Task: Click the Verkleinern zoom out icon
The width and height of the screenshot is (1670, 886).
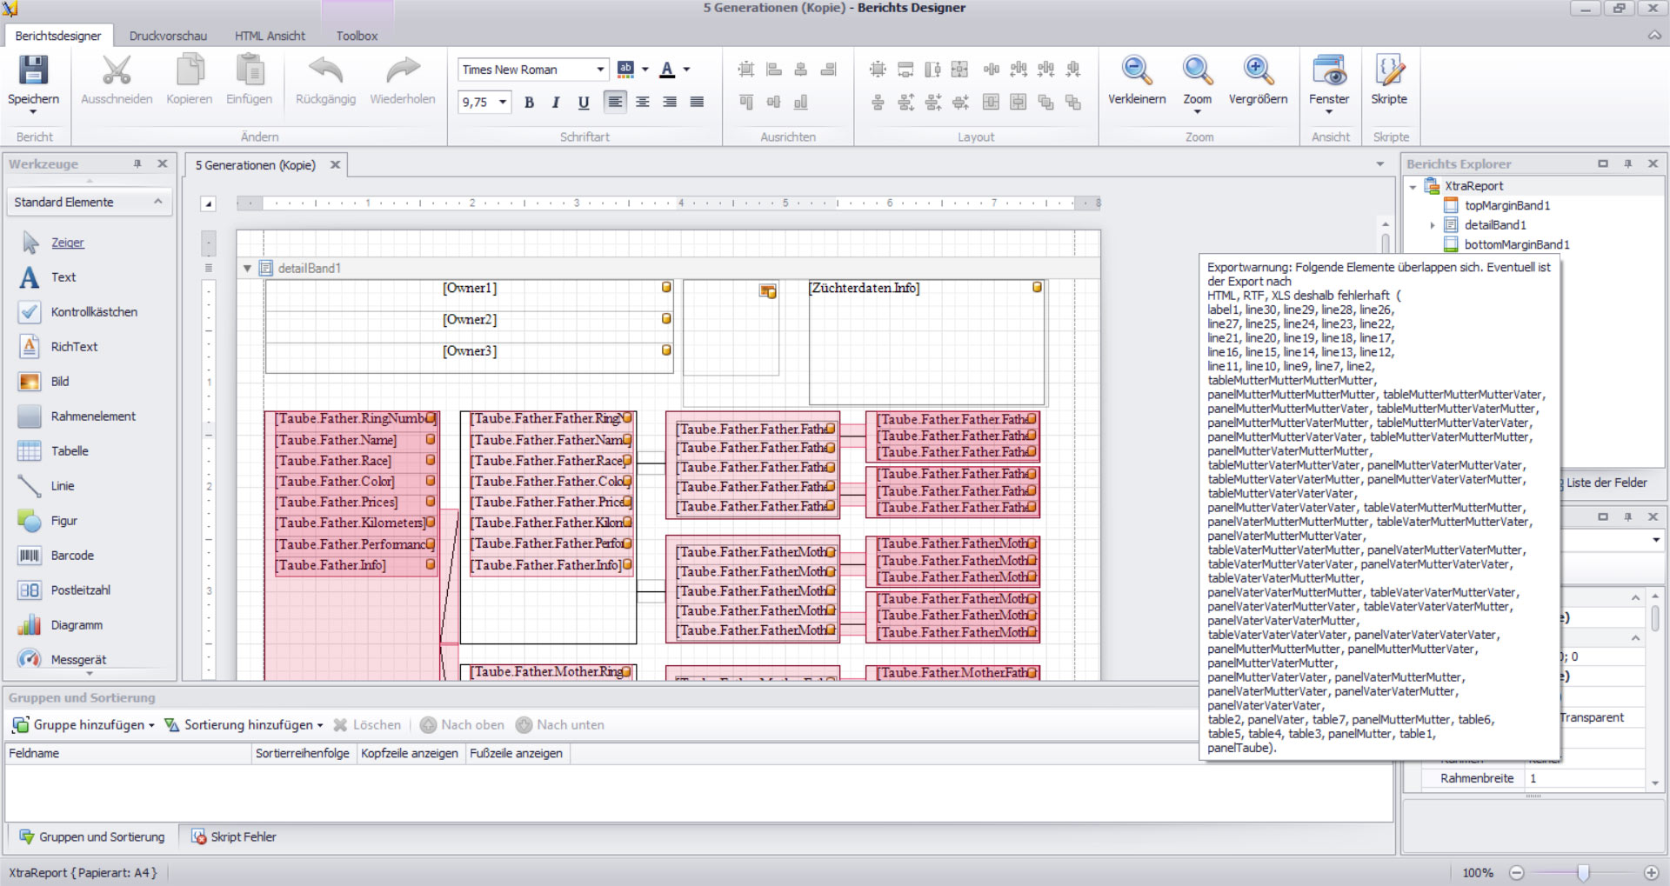Action: click(x=1136, y=71)
